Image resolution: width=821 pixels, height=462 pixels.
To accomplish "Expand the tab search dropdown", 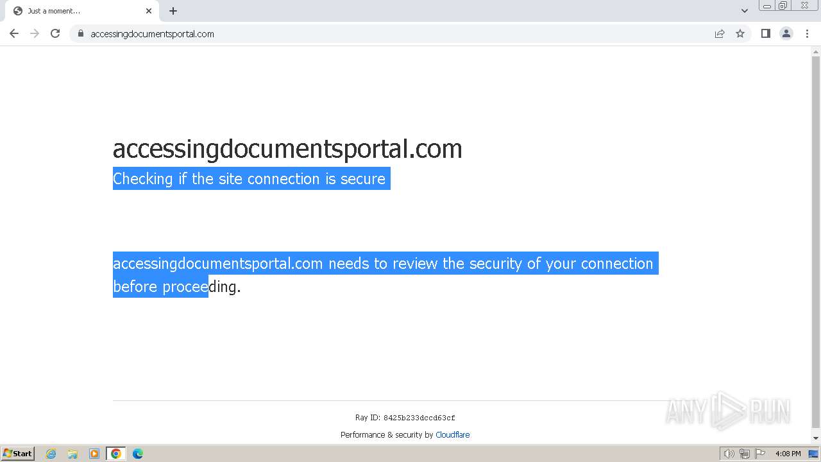I will 744,11.
